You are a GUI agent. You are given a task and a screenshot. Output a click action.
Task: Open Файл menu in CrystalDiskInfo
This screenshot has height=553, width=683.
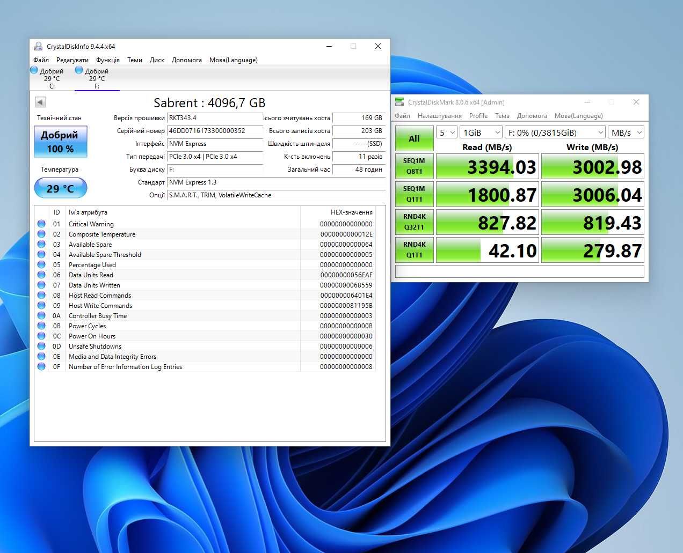41,60
